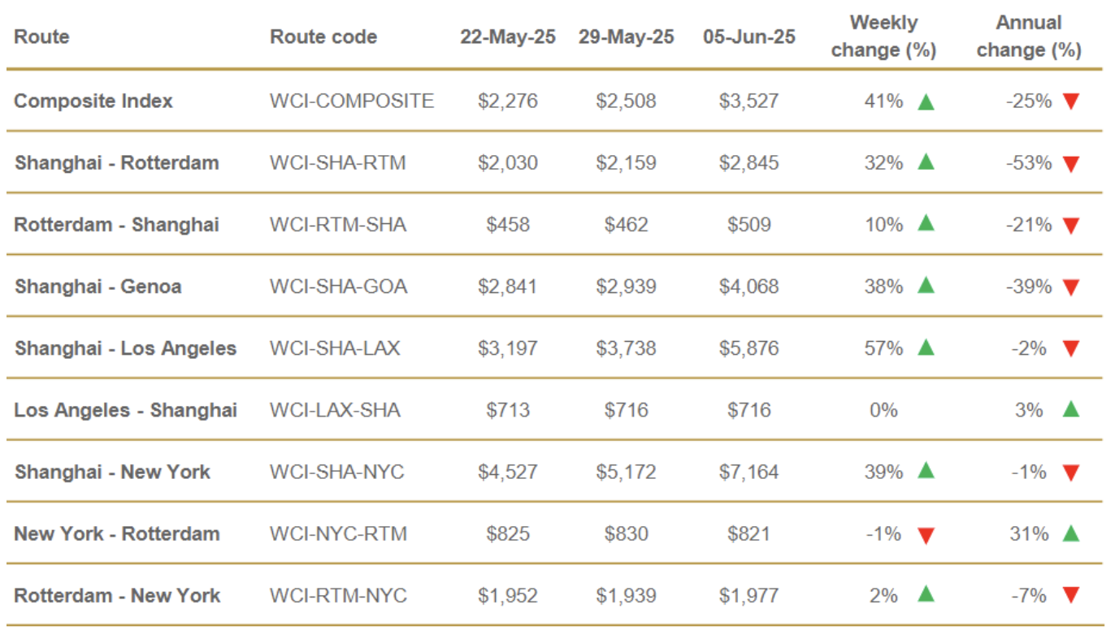Click the 05-Jun-25 column header

pyautogui.click(x=748, y=37)
